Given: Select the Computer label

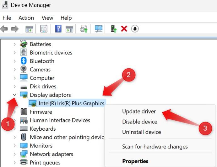Looking at the screenshot, I should [42, 78].
